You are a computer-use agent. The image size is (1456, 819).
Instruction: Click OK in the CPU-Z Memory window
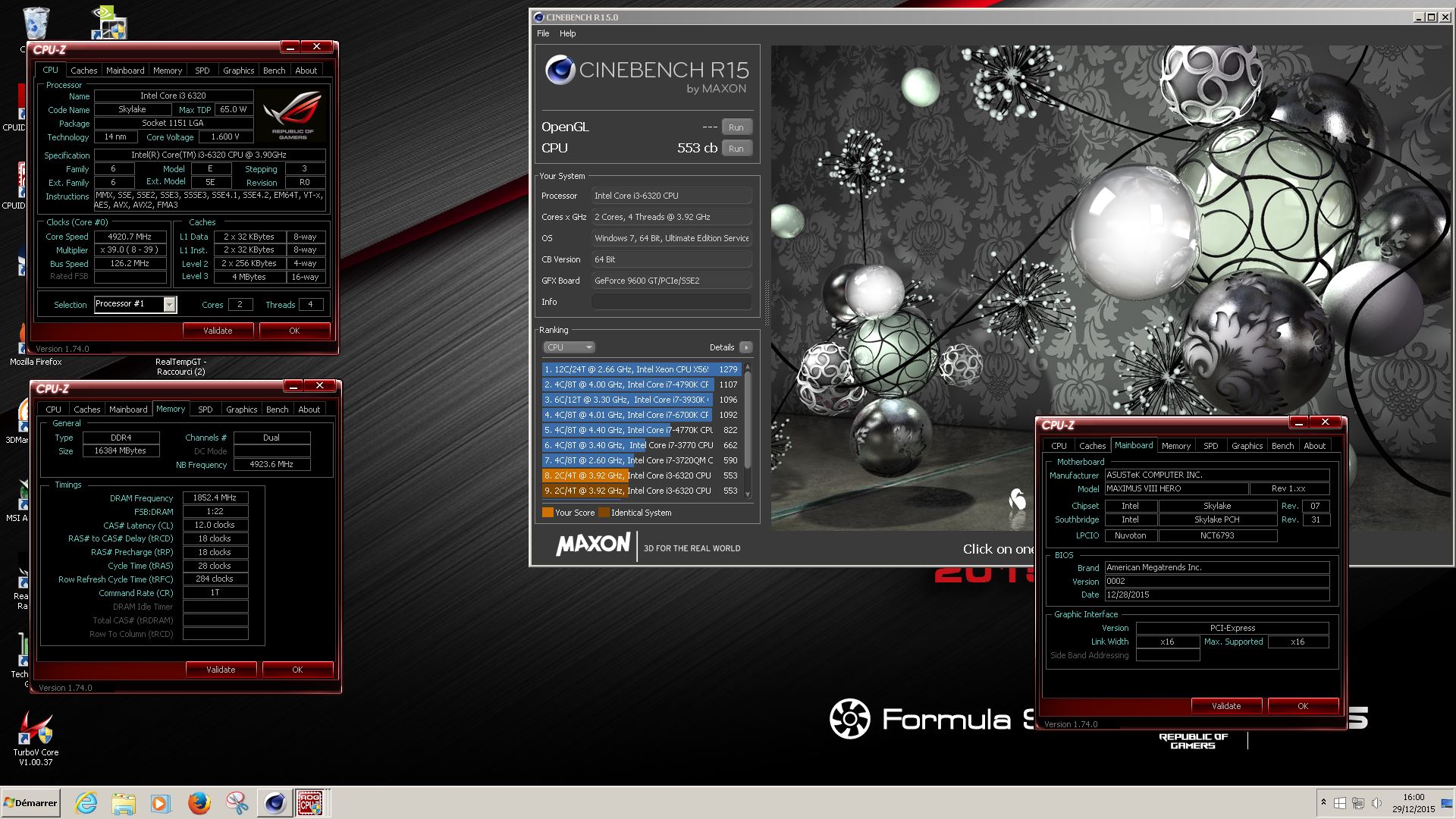(x=297, y=670)
